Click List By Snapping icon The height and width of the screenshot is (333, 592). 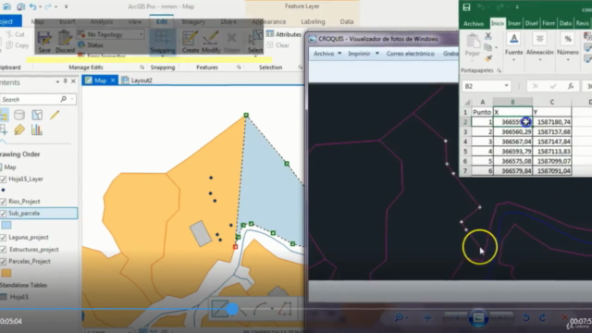point(4,130)
